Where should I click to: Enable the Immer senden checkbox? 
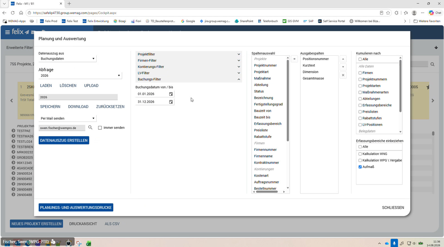[100, 128]
